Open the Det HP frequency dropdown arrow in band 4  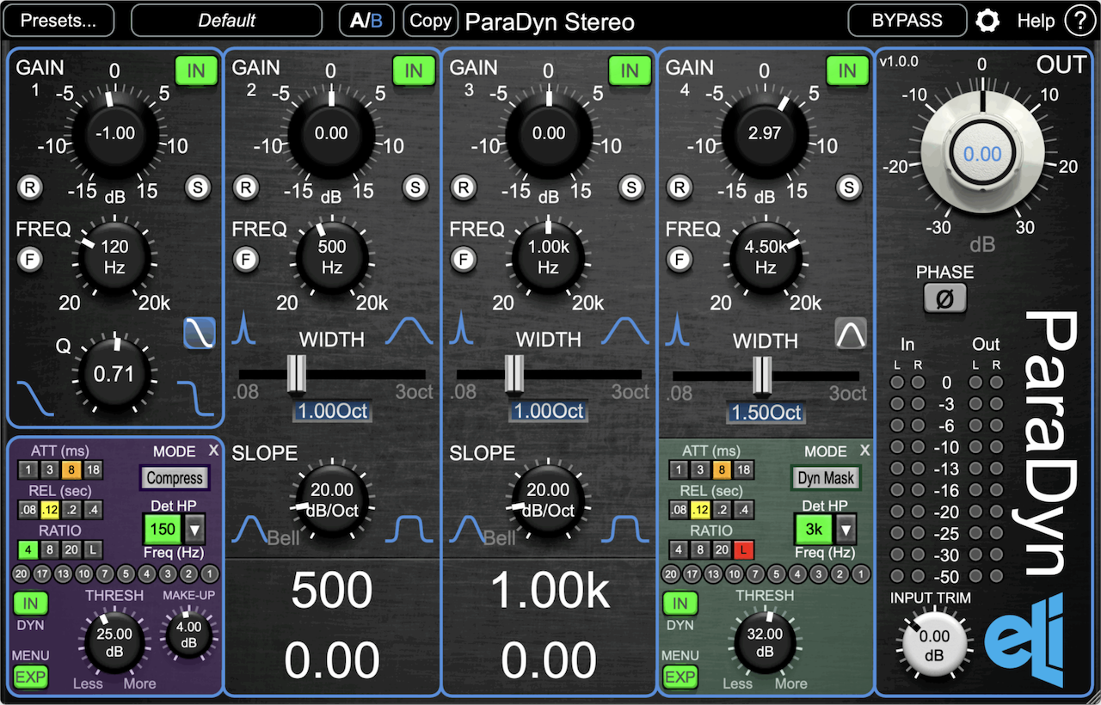(x=846, y=530)
